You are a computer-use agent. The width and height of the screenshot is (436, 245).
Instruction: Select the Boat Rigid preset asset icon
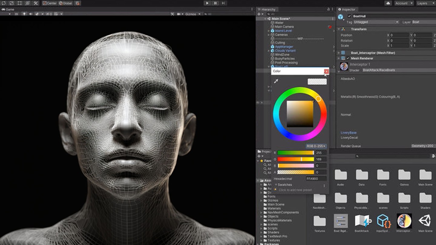click(341, 221)
